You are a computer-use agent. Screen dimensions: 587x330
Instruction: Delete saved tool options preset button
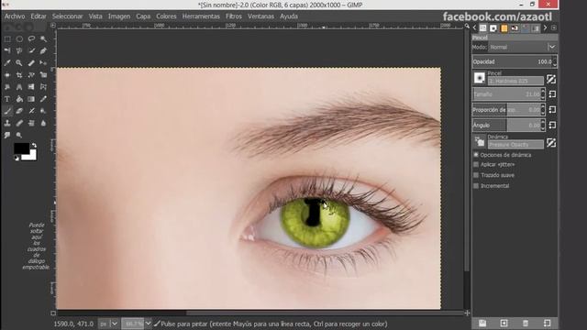(526, 323)
